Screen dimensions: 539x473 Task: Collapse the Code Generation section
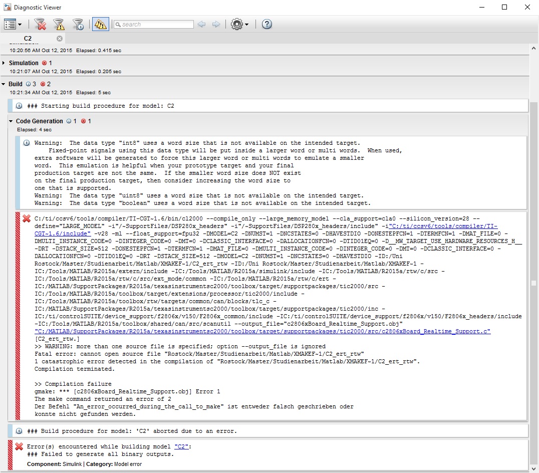tap(11, 121)
